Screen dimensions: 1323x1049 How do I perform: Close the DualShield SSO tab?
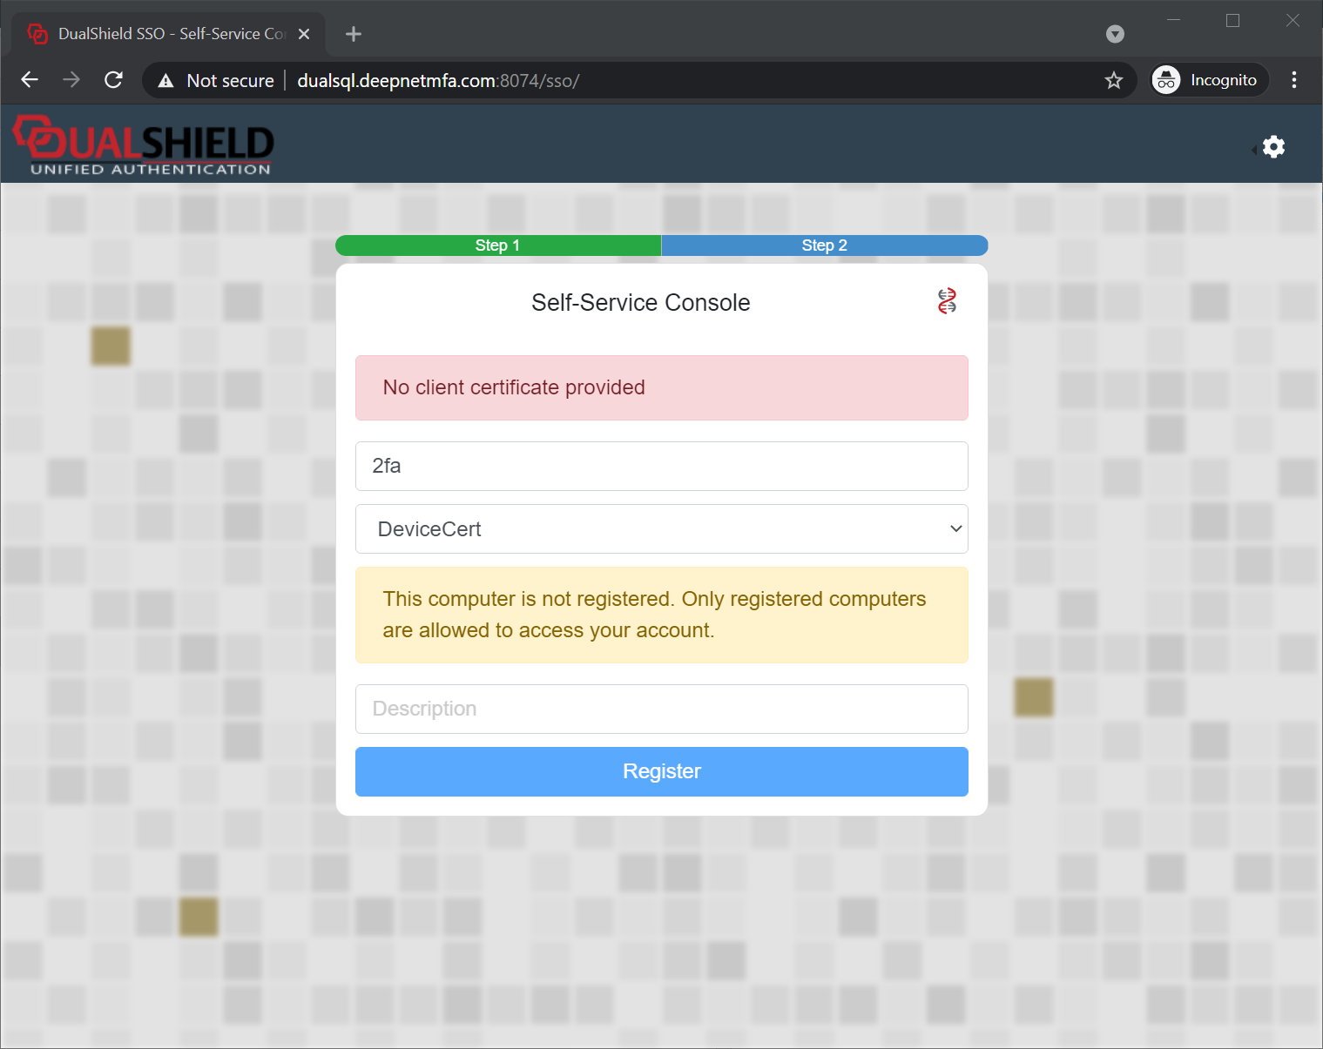pos(304,34)
